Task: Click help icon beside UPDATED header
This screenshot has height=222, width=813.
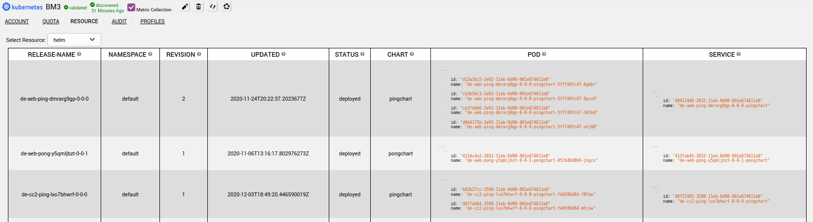Action: click(x=283, y=54)
